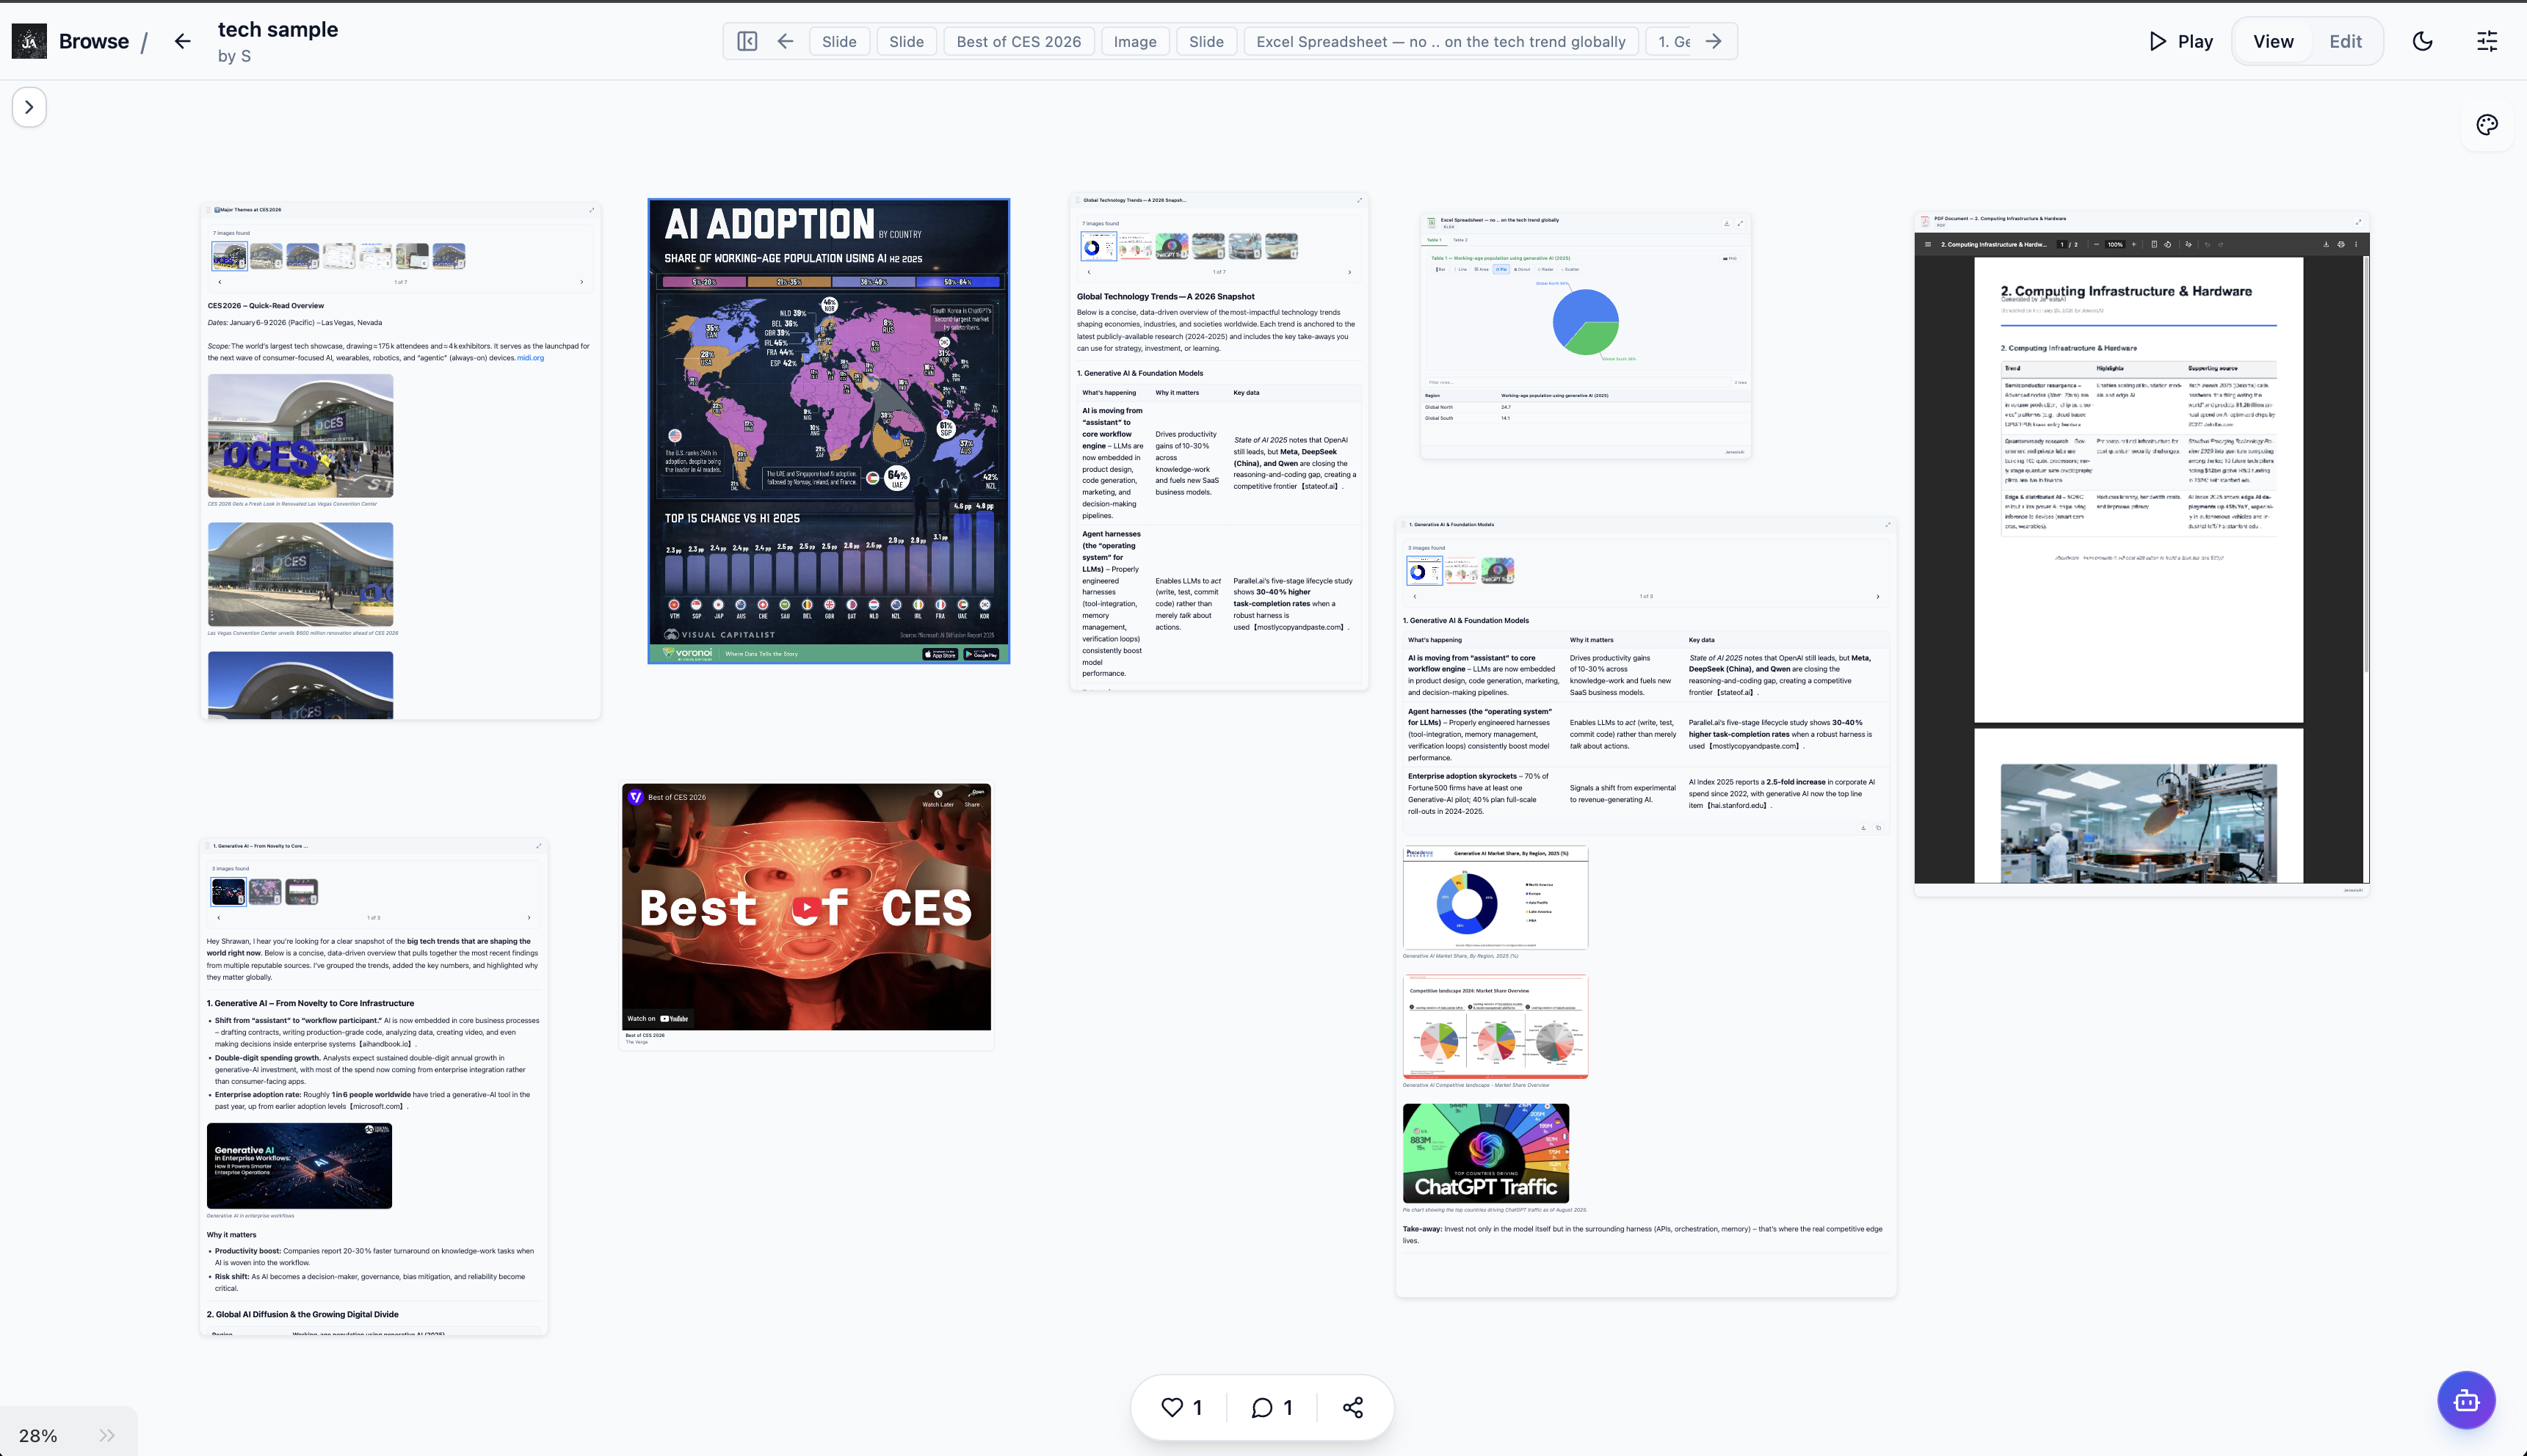Open the PDF viewer three-dot menu
Image resolution: width=2527 pixels, height=1456 pixels.
point(2356,245)
